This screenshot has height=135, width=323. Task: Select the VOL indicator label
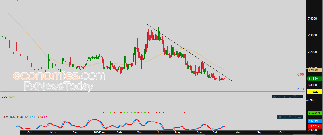4,96
